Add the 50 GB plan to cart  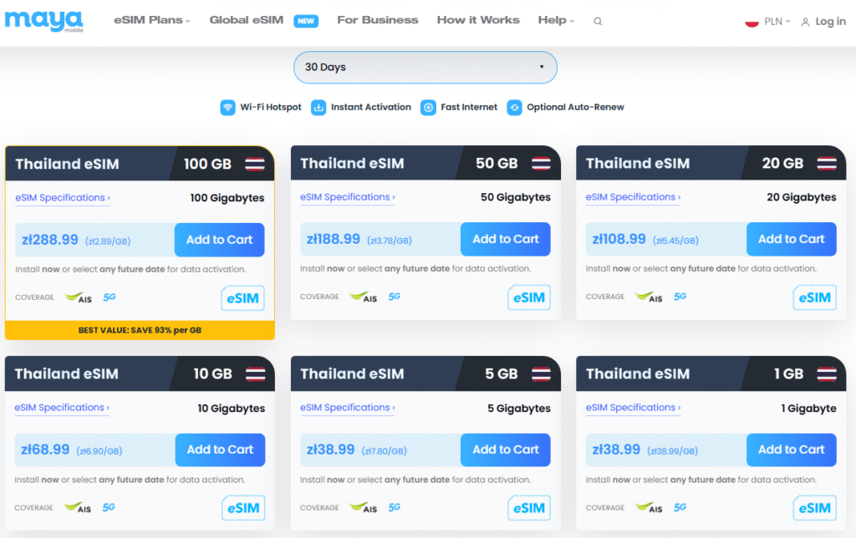[506, 239]
